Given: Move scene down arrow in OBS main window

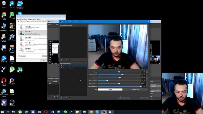Looking at the screenshot, I should (x=58, y=96).
